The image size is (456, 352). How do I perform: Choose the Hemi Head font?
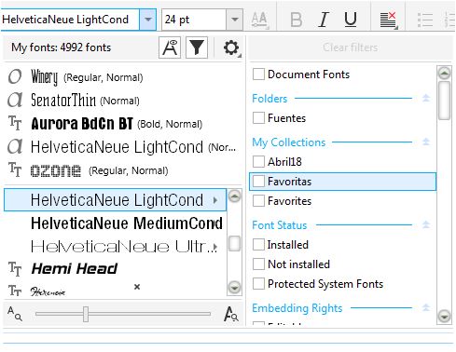[x=115, y=269]
